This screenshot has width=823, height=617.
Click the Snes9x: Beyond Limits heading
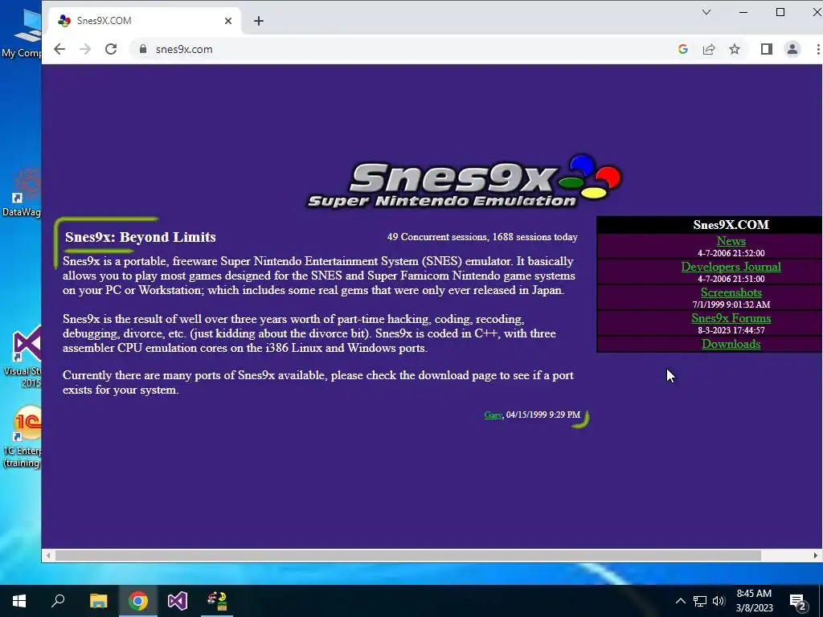point(140,237)
